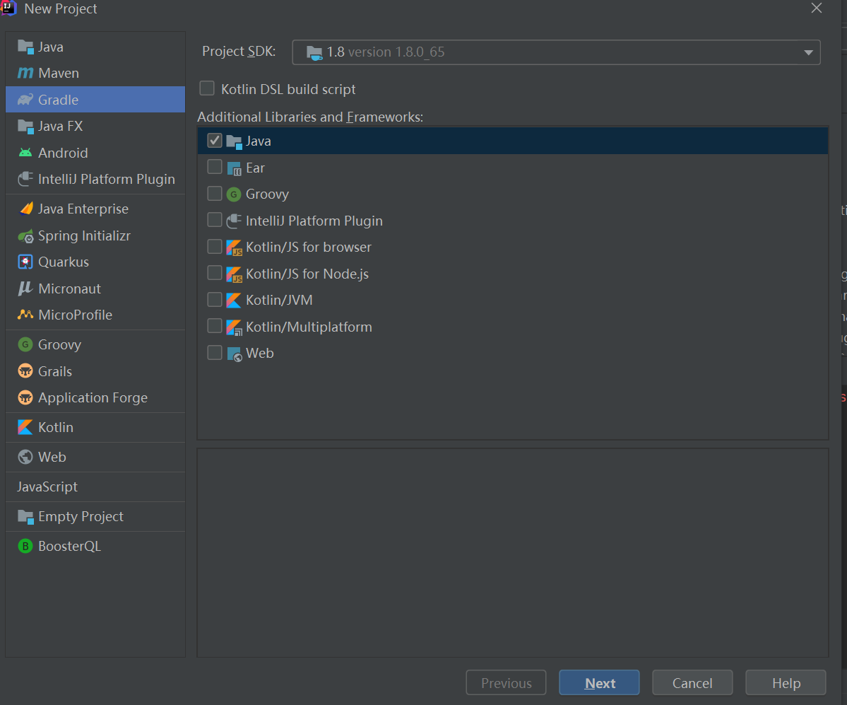This screenshot has height=705, width=847.
Task: Click the Java FX folder icon
Action: 25,127
